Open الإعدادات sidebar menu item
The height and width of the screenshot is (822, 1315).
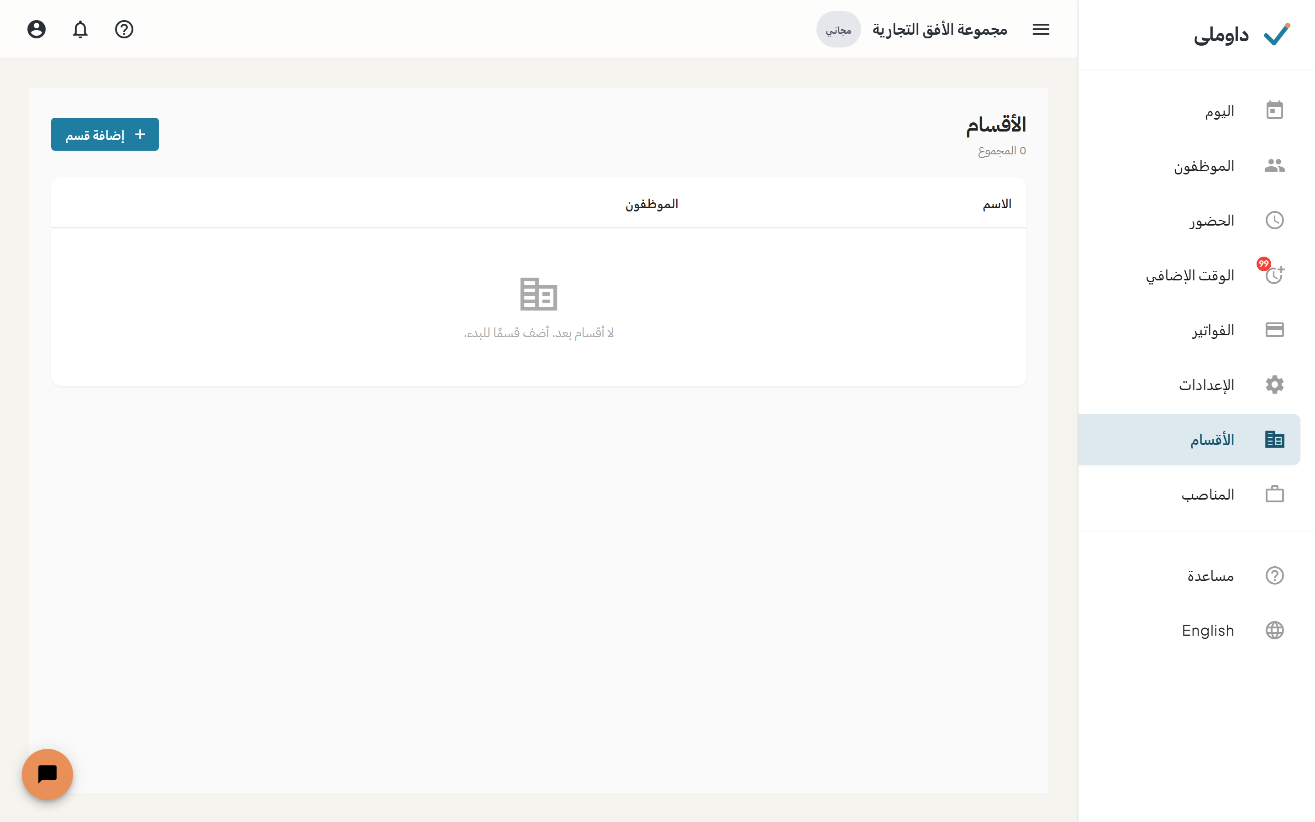pos(1189,385)
